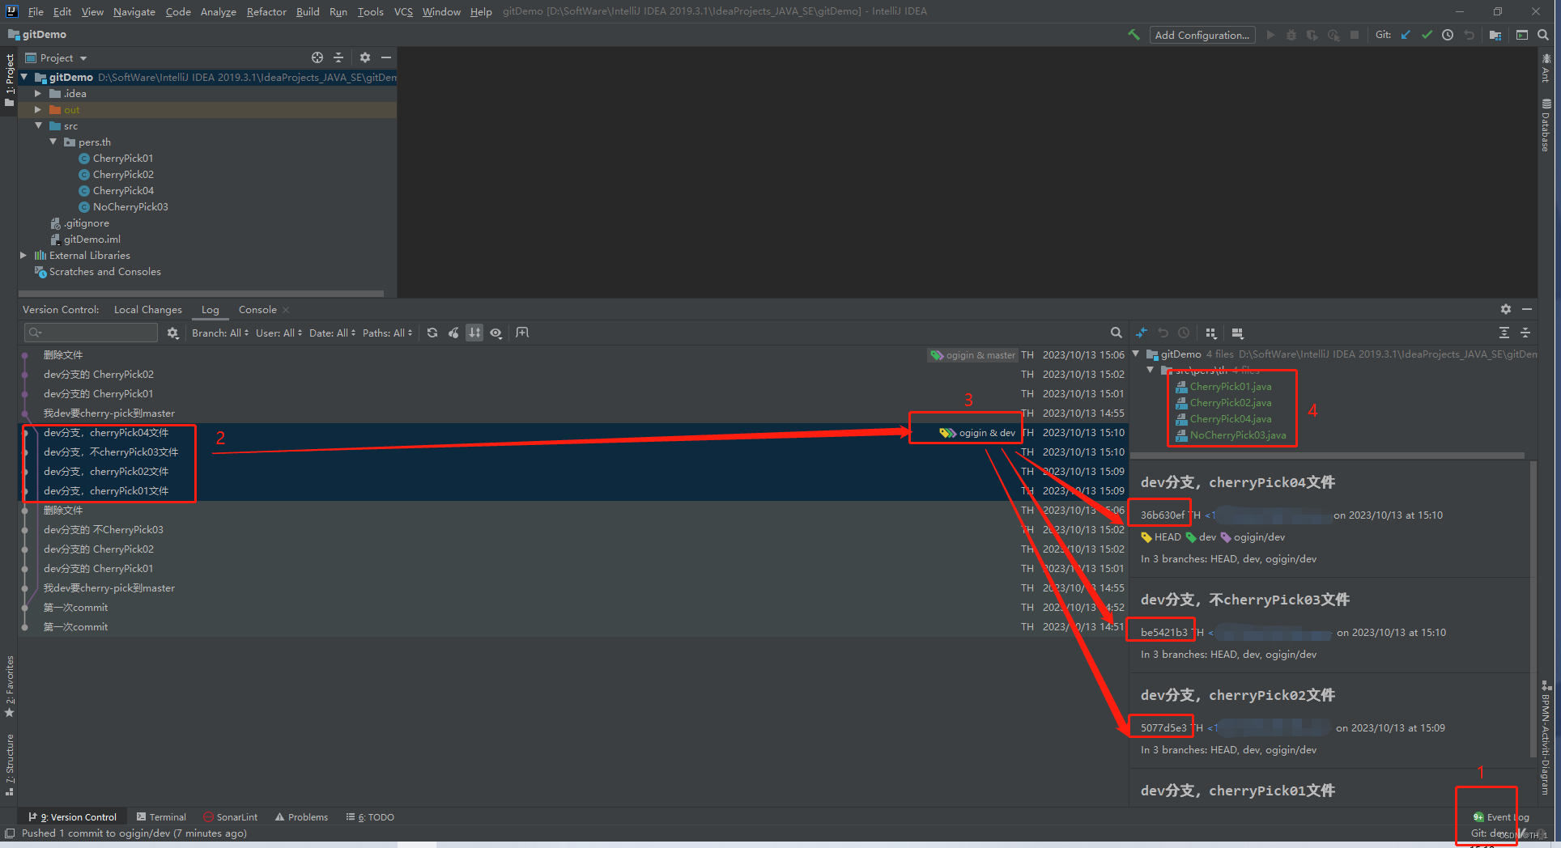The width and height of the screenshot is (1561, 848).
Task: Click Go to Hash/Branch/Tag icon
Action: coord(522,333)
